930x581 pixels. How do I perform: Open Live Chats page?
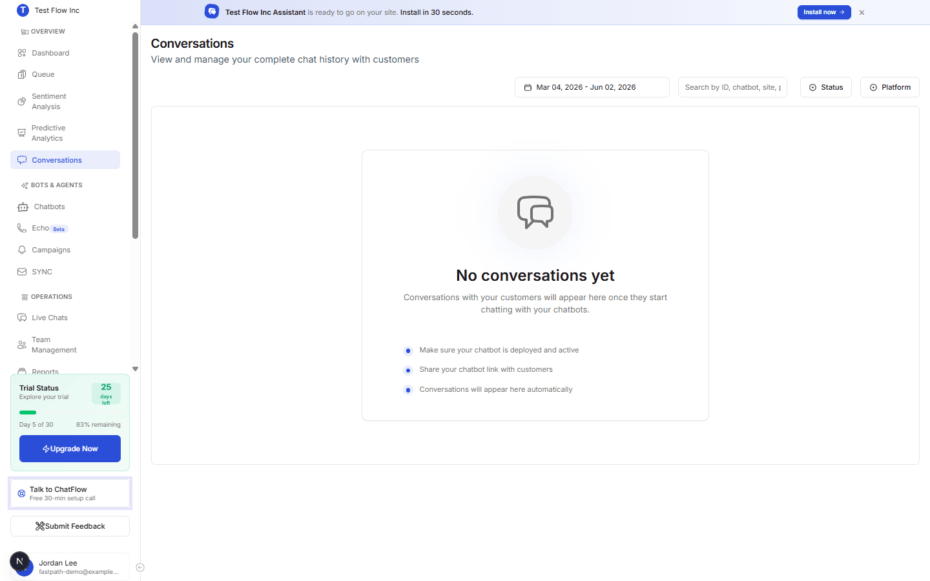click(x=65, y=318)
